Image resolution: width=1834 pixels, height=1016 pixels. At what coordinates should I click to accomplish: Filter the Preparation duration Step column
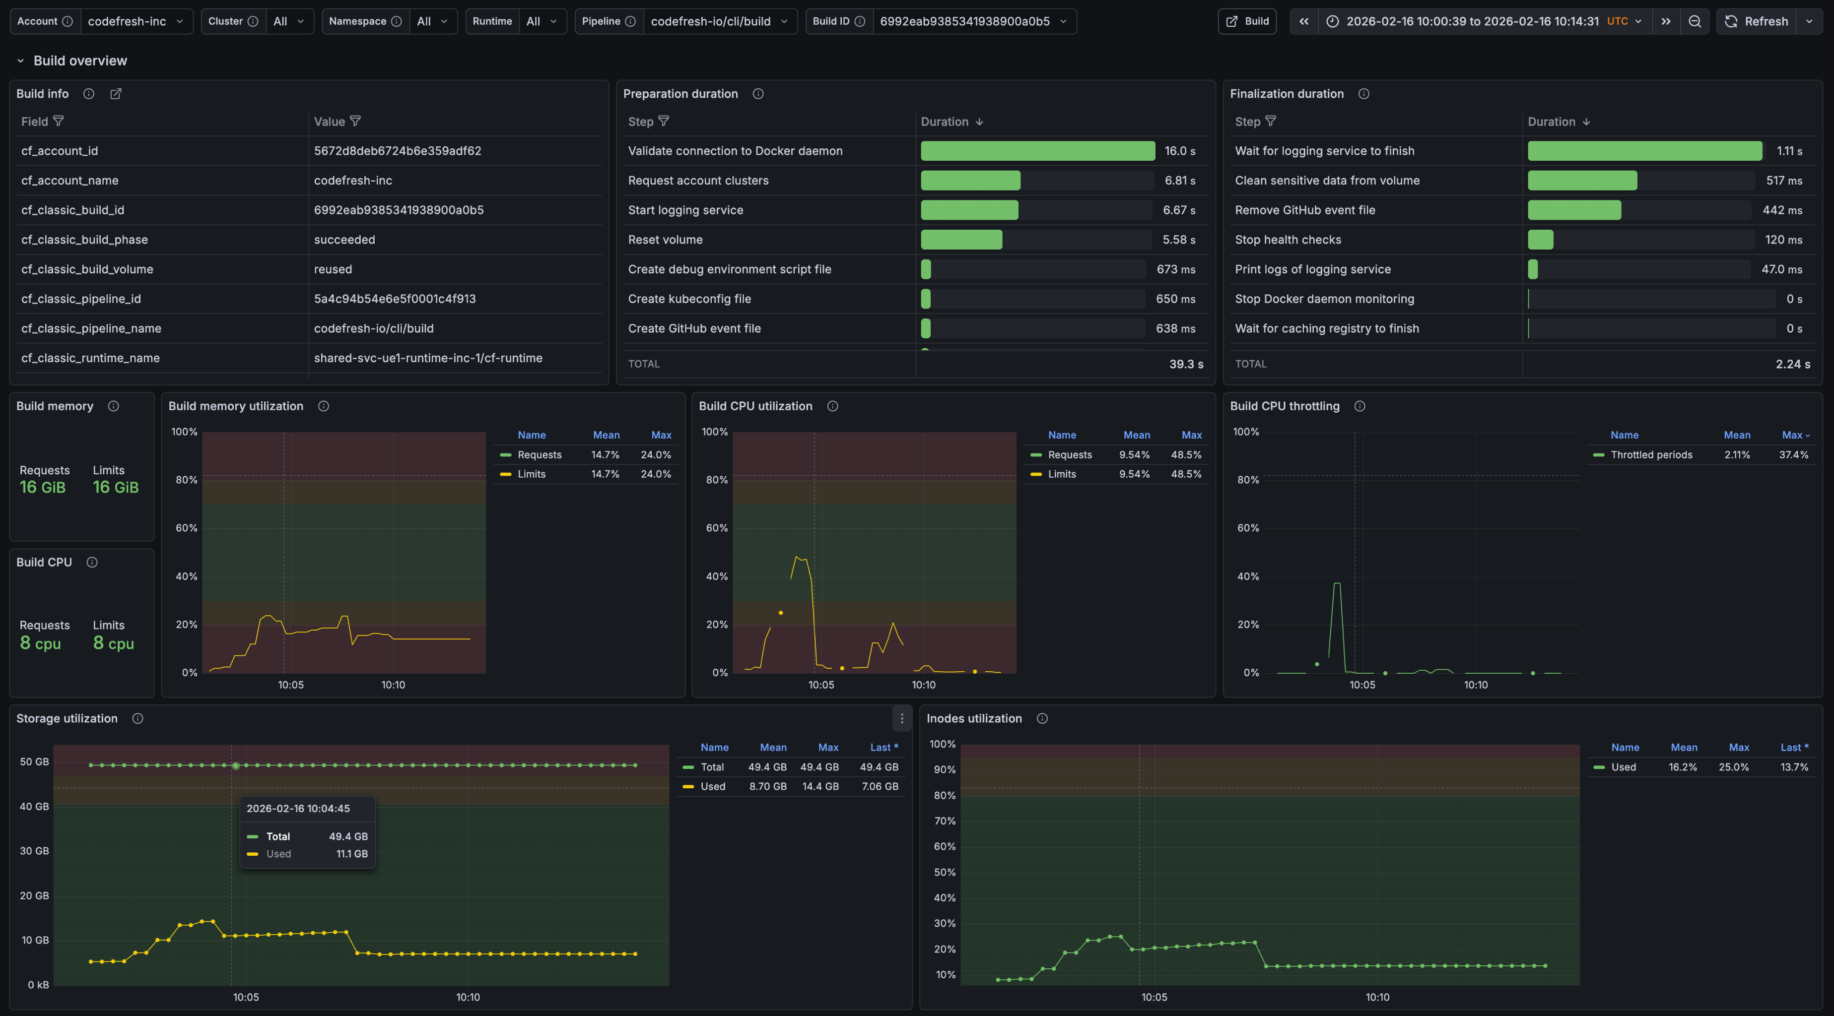pos(664,122)
